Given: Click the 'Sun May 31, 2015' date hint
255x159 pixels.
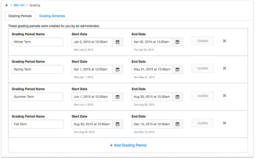Looking at the screenshot, I should point(144,77).
